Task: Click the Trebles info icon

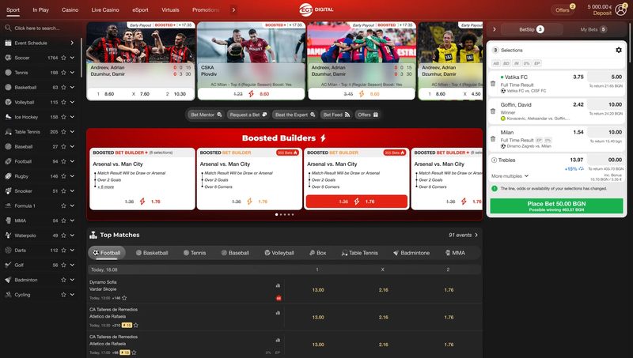Action: pyautogui.click(x=494, y=160)
